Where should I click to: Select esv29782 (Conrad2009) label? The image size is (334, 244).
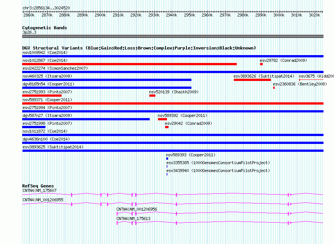[283, 60]
